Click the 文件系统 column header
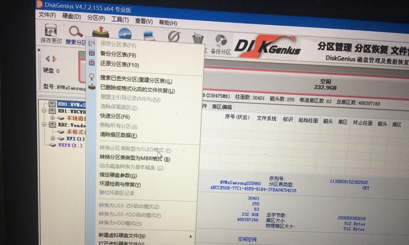 pos(266,119)
